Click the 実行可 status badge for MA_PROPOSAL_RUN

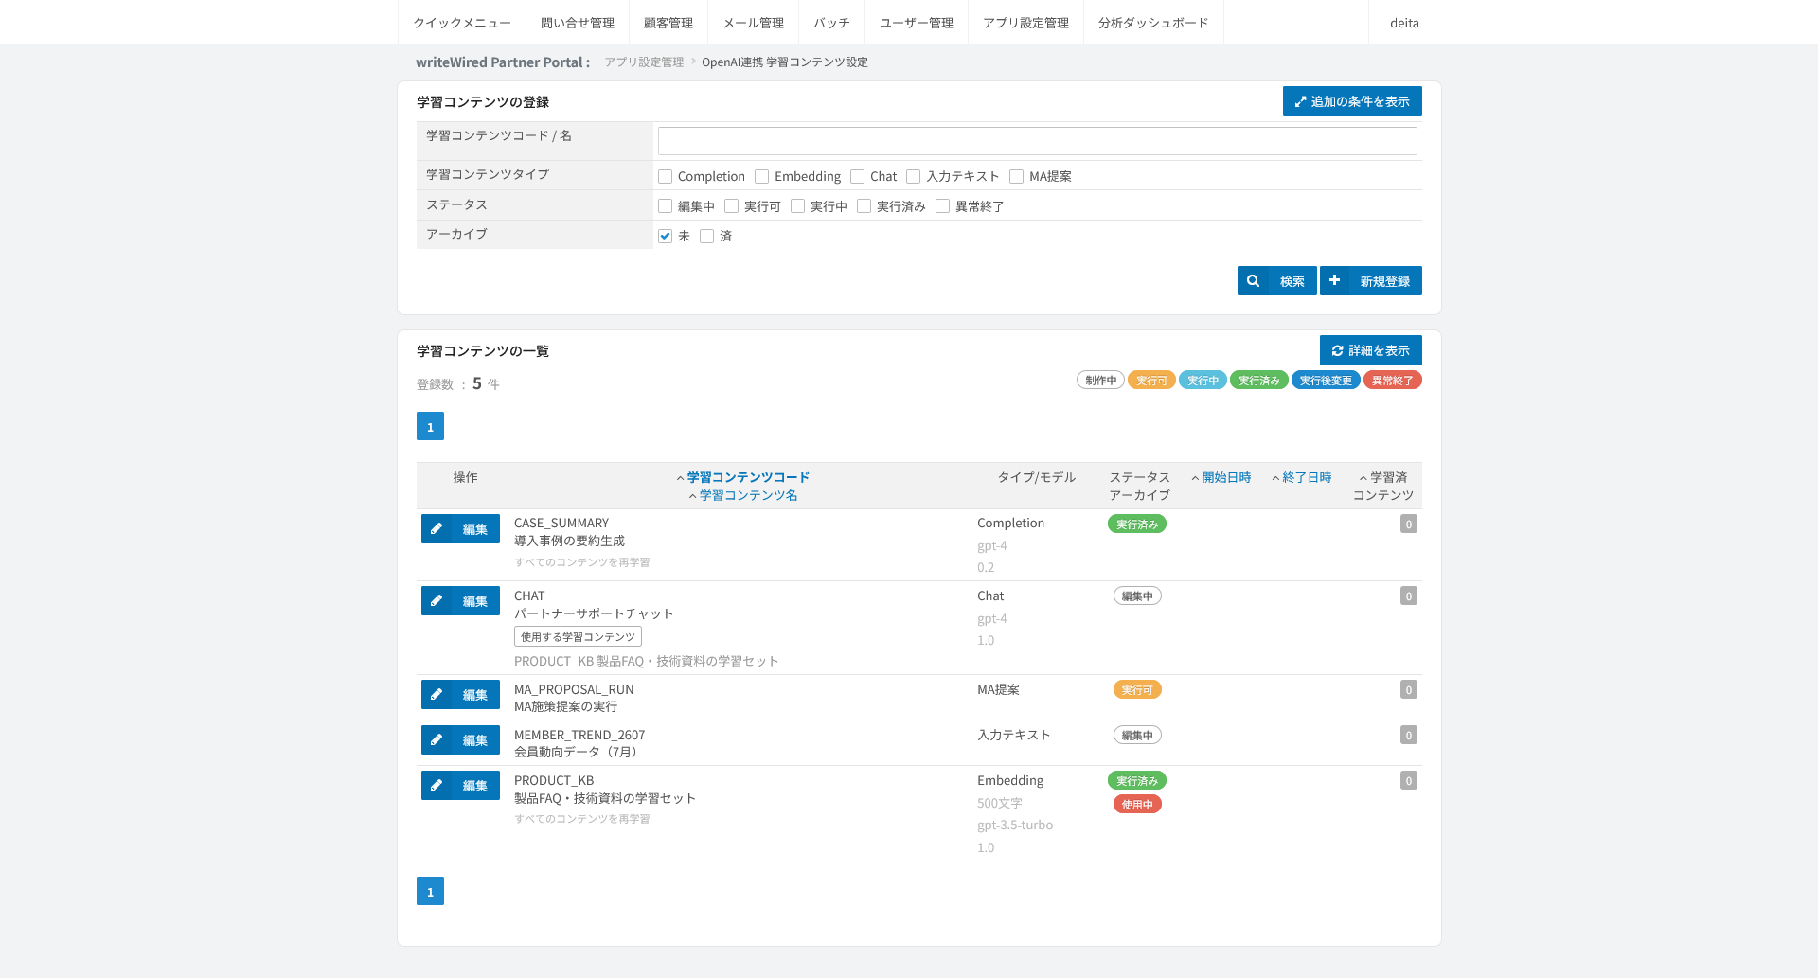(x=1137, y=689)
